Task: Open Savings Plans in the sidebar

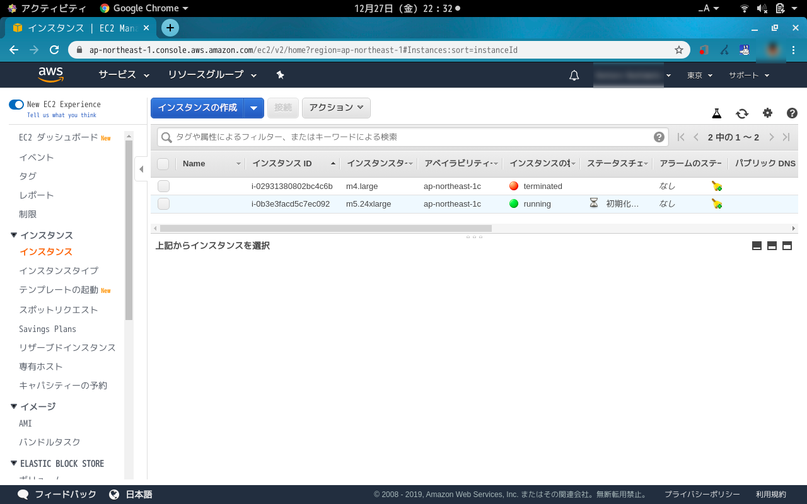Action: [47, 329]
